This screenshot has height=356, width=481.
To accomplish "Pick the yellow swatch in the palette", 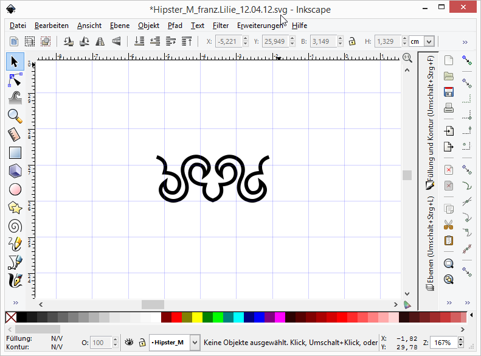I will pyautogui.click(x=197, y=317).
